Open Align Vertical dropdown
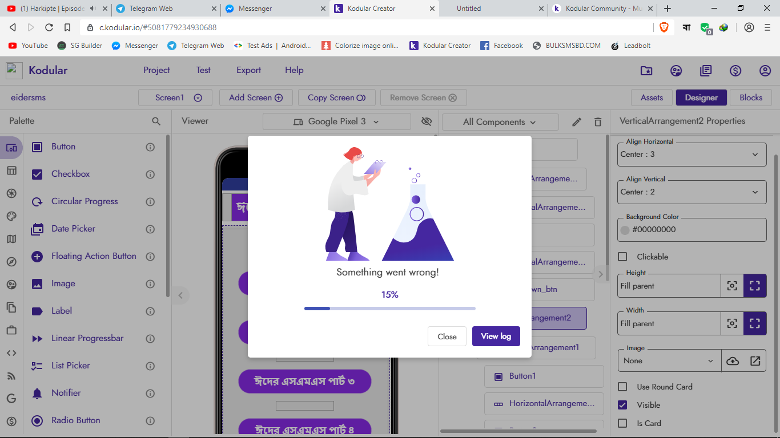This screenshot has height=438, width=780. click(x=692, y=192)
